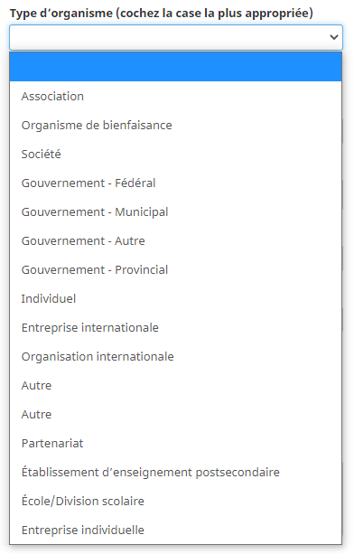Pick the Société option
This screenshot has width=354, height=554.
coord(176,154)
